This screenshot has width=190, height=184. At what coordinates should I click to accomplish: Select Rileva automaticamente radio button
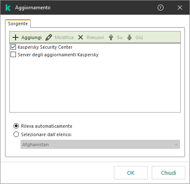[x=16, y=126]
